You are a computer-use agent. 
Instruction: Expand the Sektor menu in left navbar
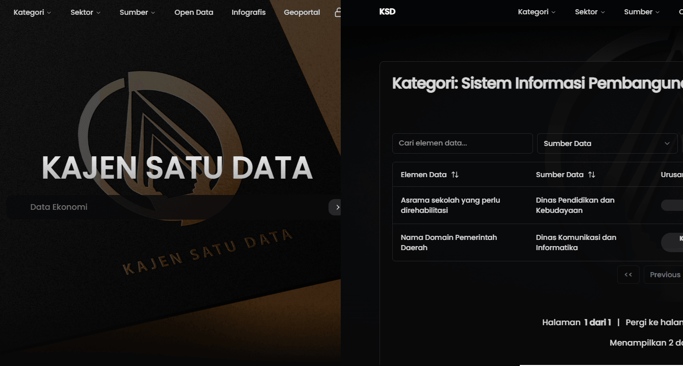(85, 12)
